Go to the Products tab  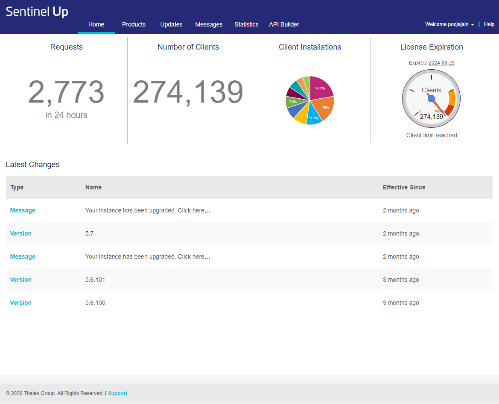(134, 24)
